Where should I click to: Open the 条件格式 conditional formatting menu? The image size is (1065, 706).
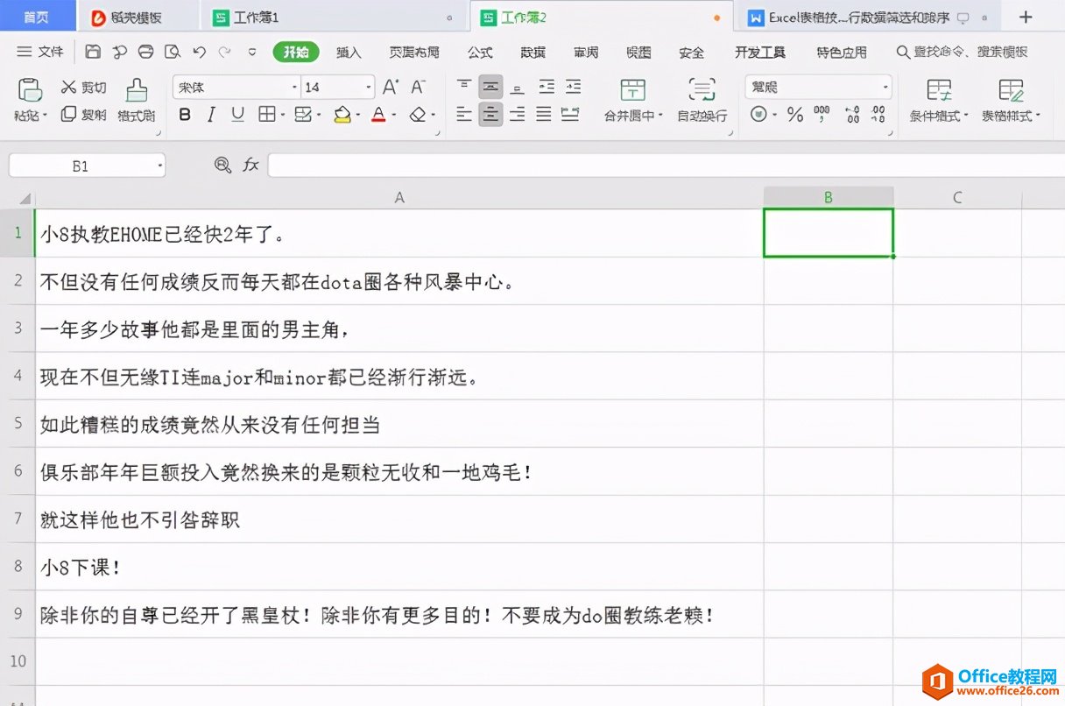point(939,116)
